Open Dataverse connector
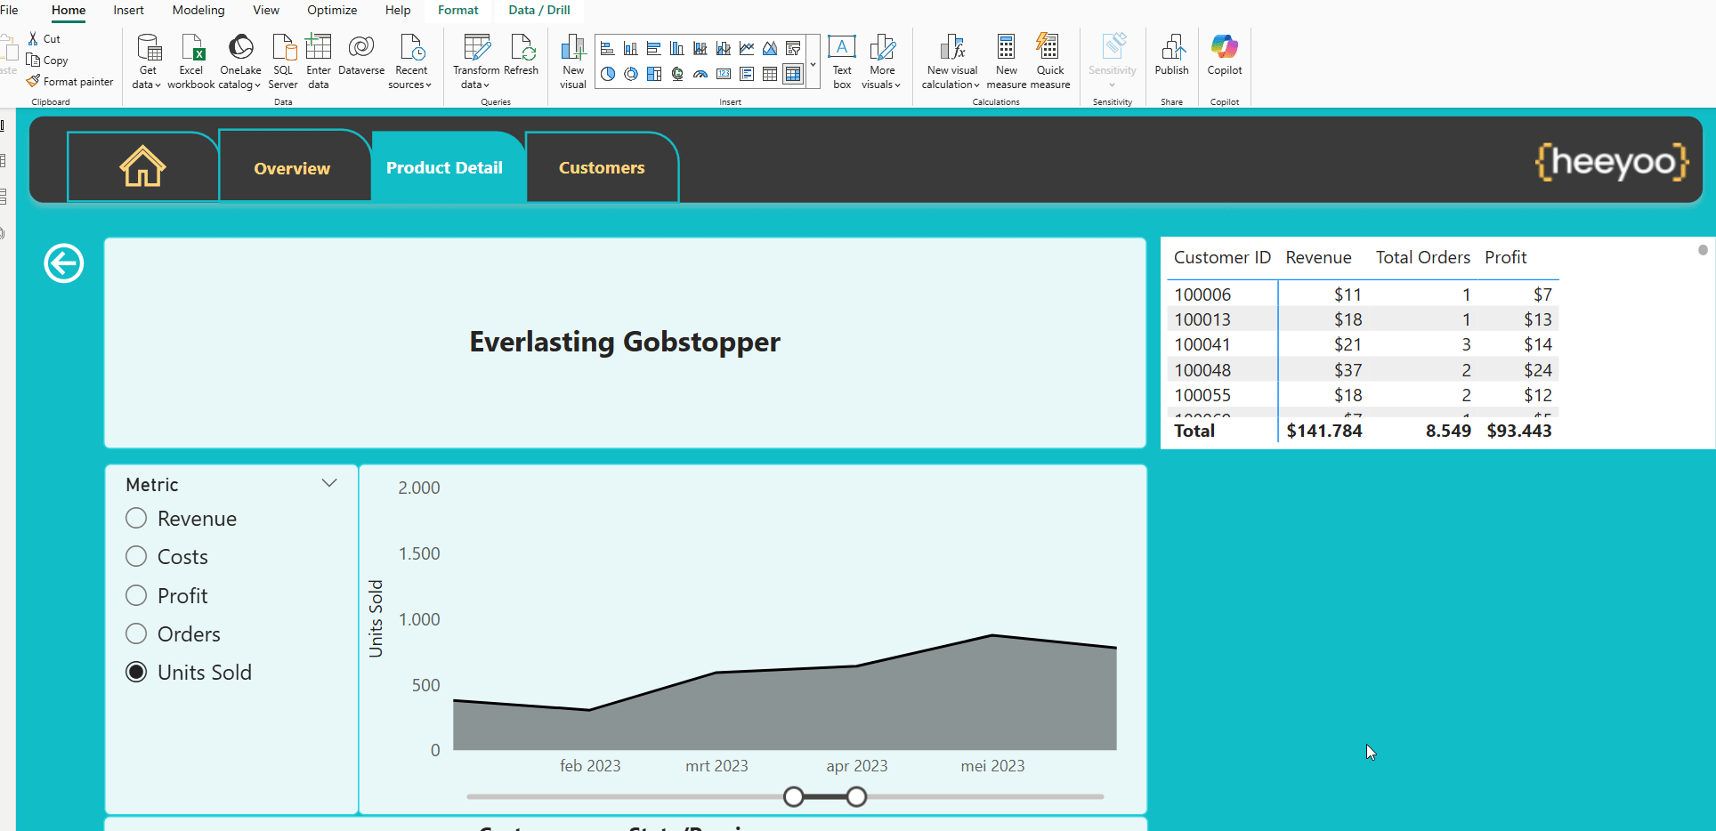The width and height of the screenshot is (1716, 831). coord(361,55)
